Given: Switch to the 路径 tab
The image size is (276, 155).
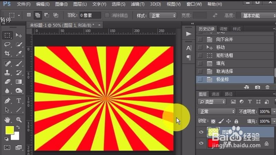Looking at the screenshot, I should click(x=229, y=94).
